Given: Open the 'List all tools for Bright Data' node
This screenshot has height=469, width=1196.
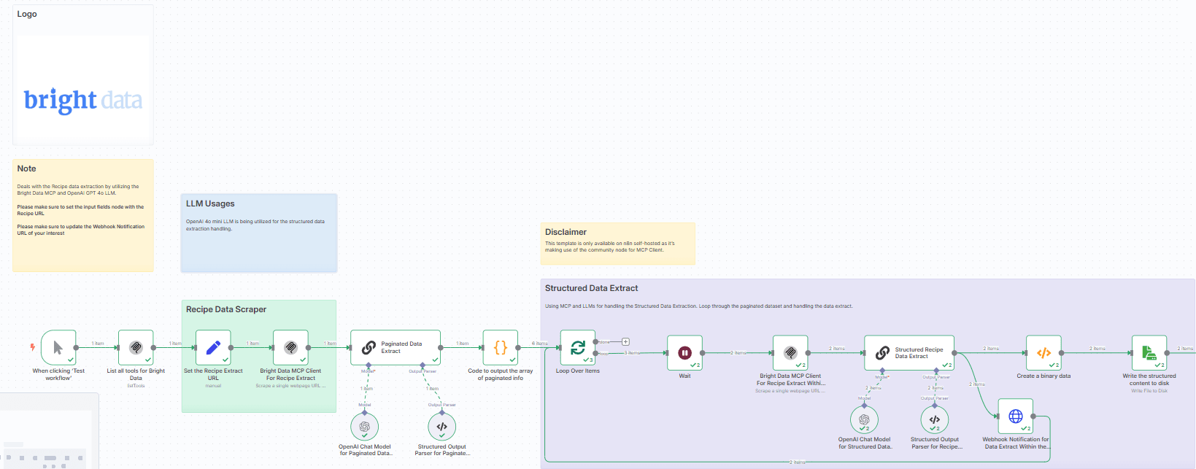Looking at the screenshot, I should click(x=136, y=348).
